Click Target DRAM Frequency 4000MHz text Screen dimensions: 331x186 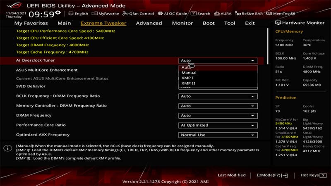pos(53,45)
